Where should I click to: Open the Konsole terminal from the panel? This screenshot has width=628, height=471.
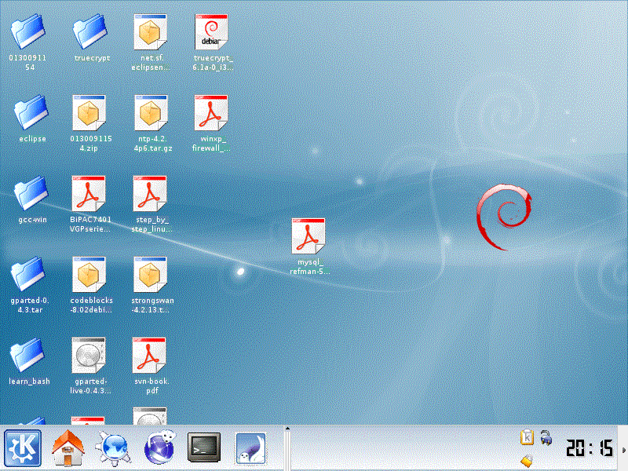(x=204, y=447)
